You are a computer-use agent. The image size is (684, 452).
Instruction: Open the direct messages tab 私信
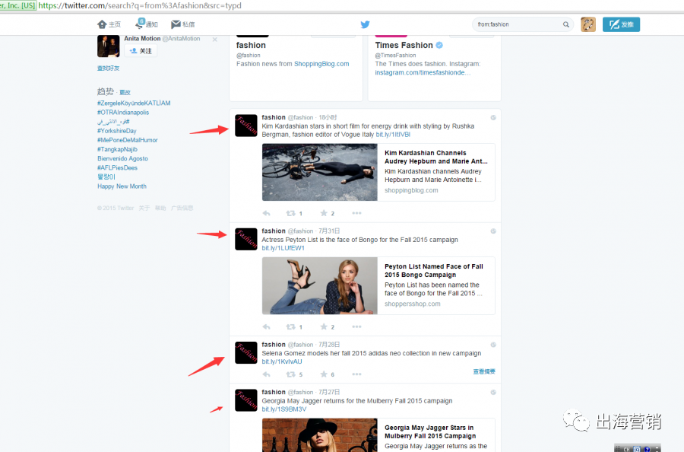[x=183, y=24]
